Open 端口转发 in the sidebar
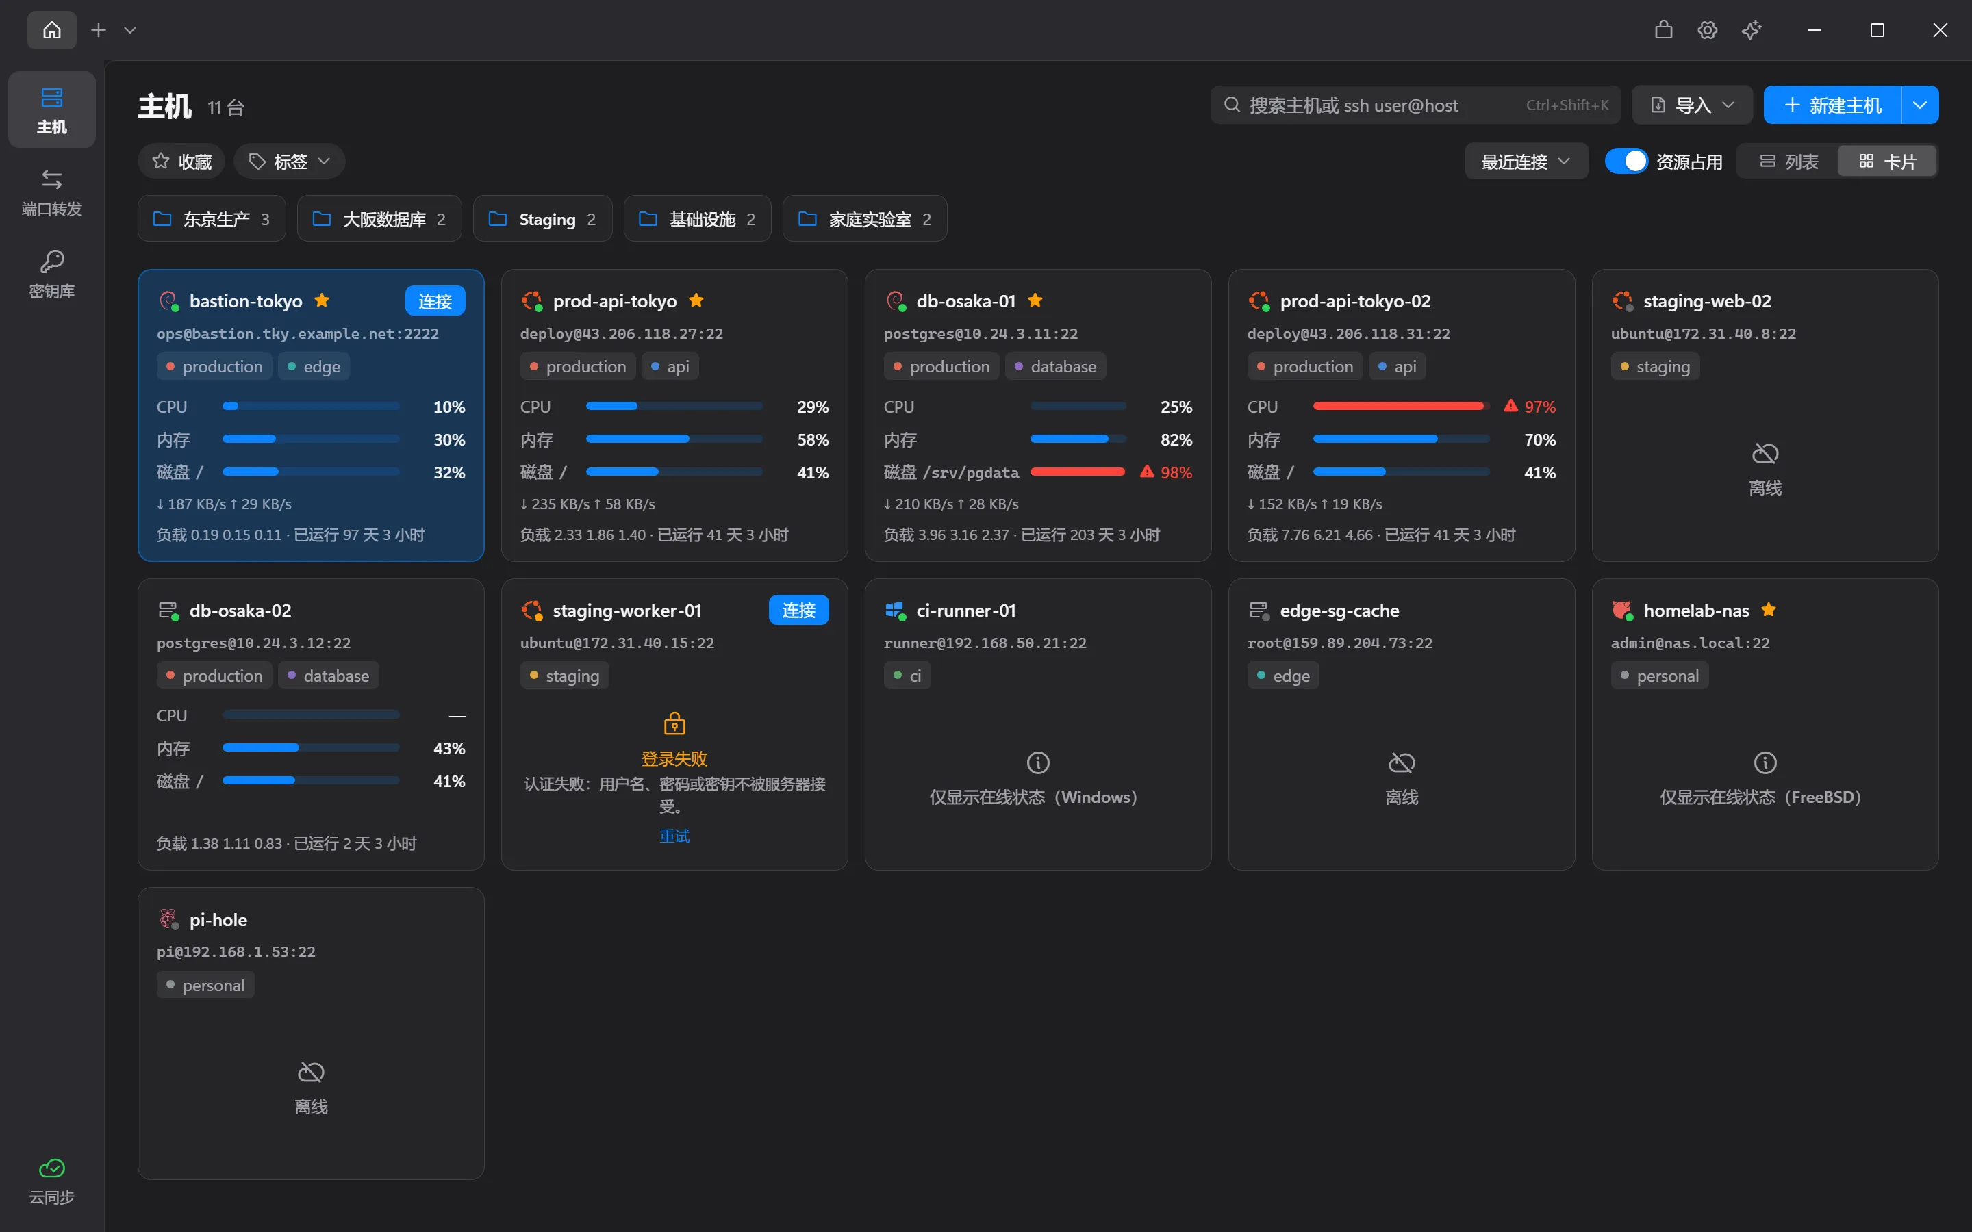This screenshot has height=1232, width=1972. point(51,192)
